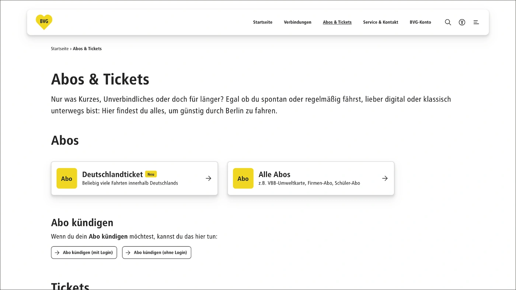This screenshot has height=290, width=516.
Task: Click the Startseite breadcrumb link
Action: 60,49
